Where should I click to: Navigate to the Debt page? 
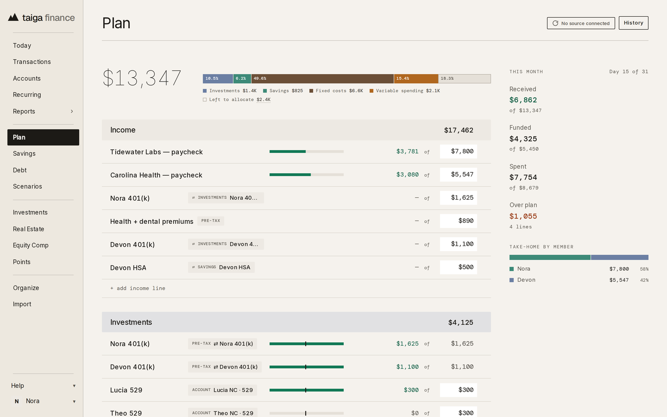[x=43, y=170]
